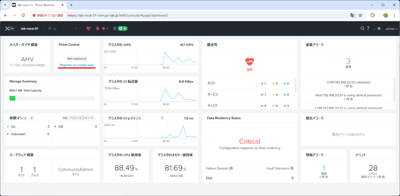This screenshot has height=196, width=400.
Task: Open the ホーム view dropdown
Action: [x=62, y=29]
